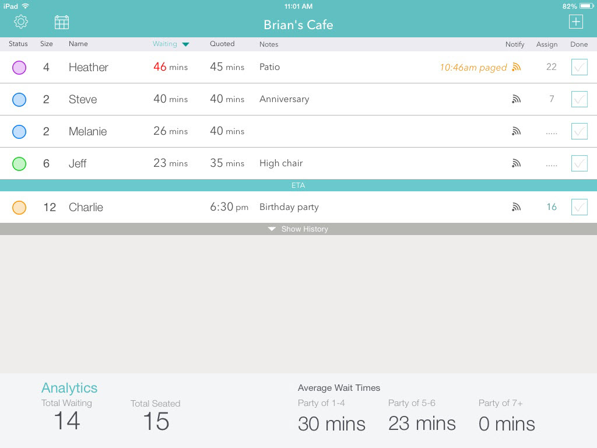Screen dimensions: 597x448
Task: Open the Analytics section
Action: tap(69, 388)
